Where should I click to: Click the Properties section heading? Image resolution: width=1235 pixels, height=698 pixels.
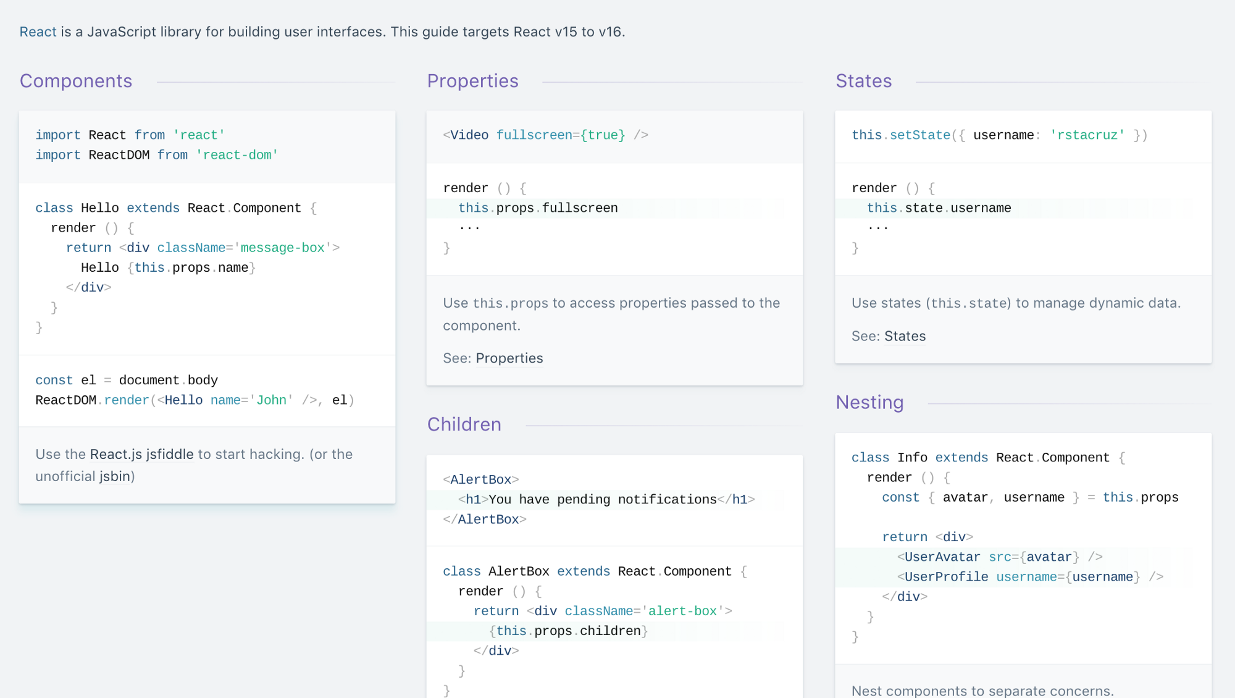pos(472,81)
